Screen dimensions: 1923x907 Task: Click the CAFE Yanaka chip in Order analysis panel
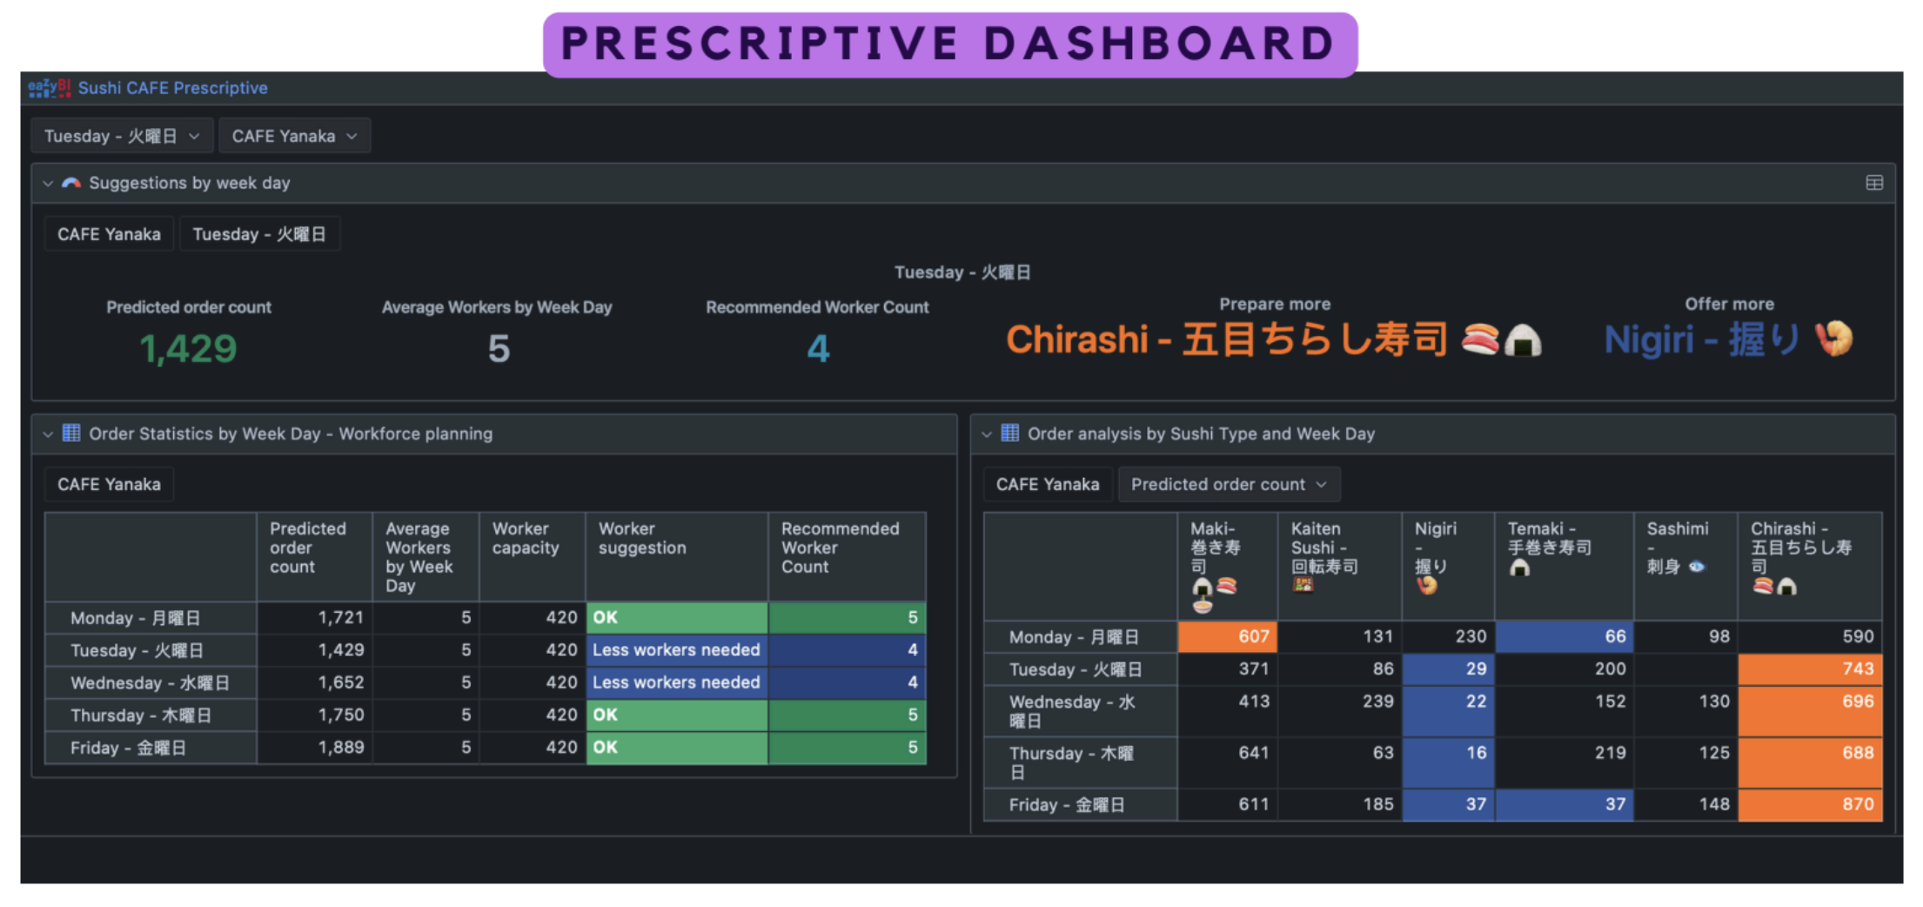(1048, 484)
